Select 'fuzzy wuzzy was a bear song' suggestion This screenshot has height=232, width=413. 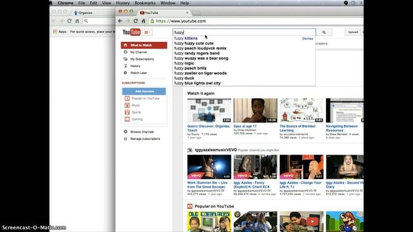[244, 59]
